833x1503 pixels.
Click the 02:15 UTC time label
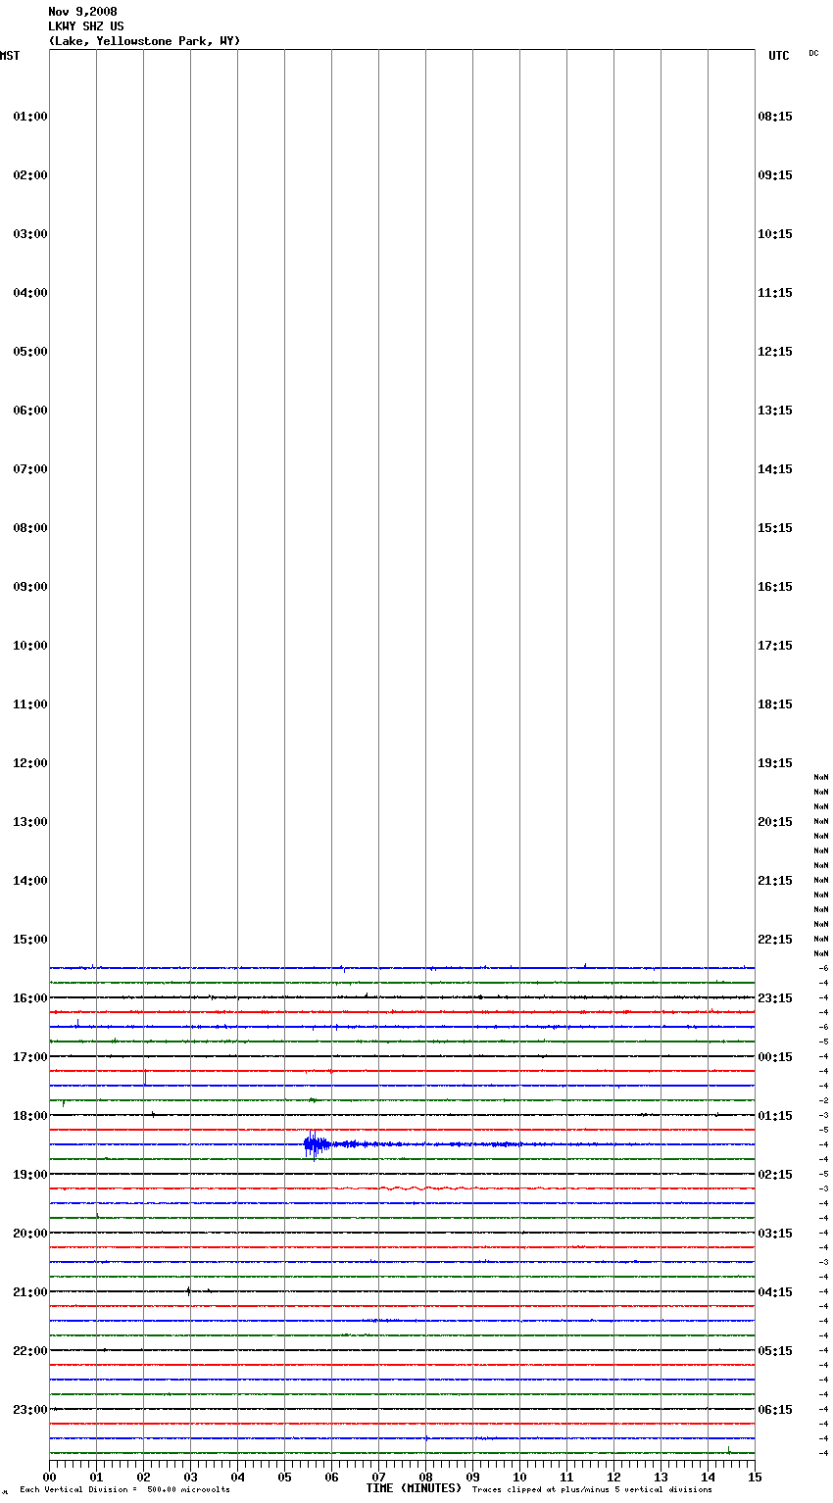[x=775, y=1175]
